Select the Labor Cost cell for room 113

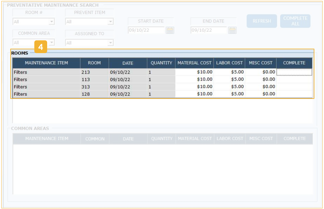tap(229, 79)
